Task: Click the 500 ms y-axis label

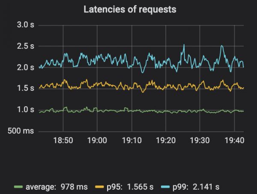Action: tap(23, 131)
